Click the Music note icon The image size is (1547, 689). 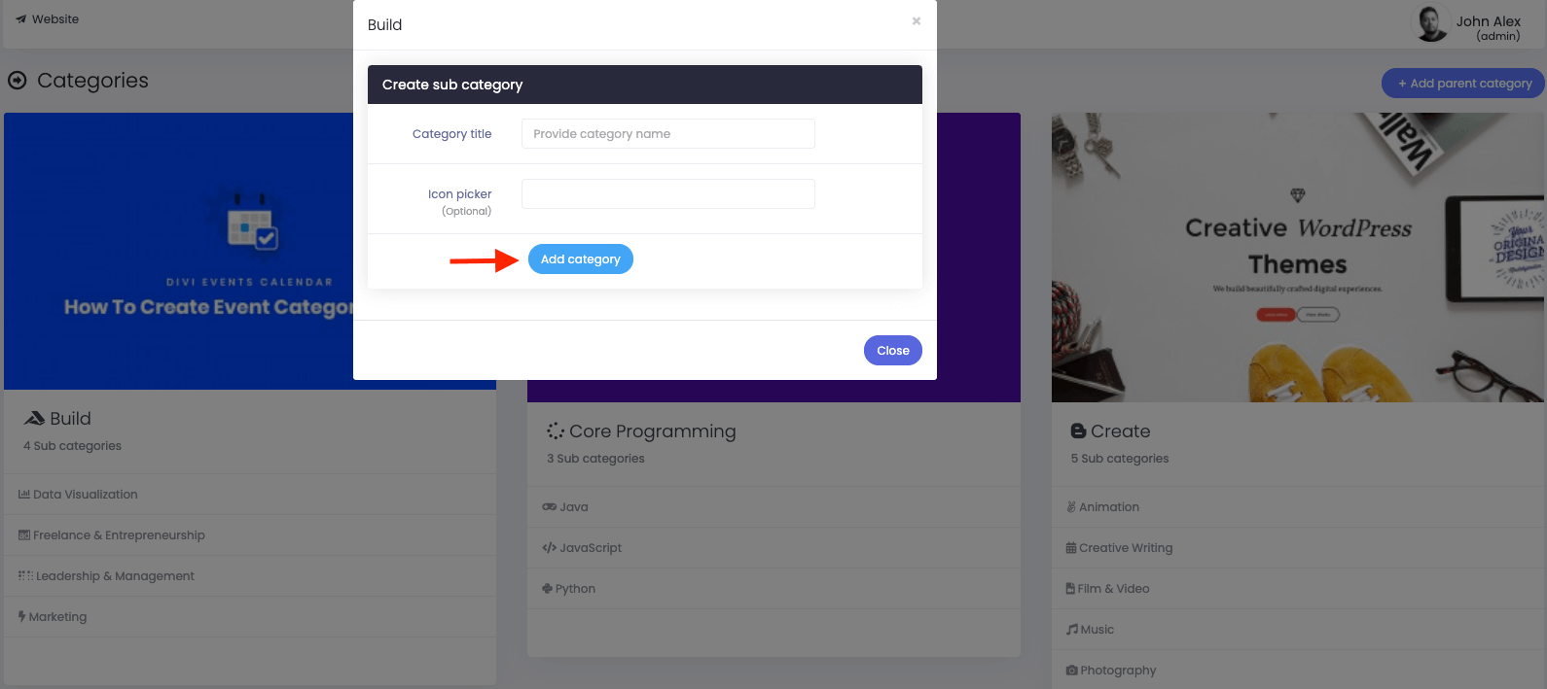pyautogui.click(x=1072, y=630)
